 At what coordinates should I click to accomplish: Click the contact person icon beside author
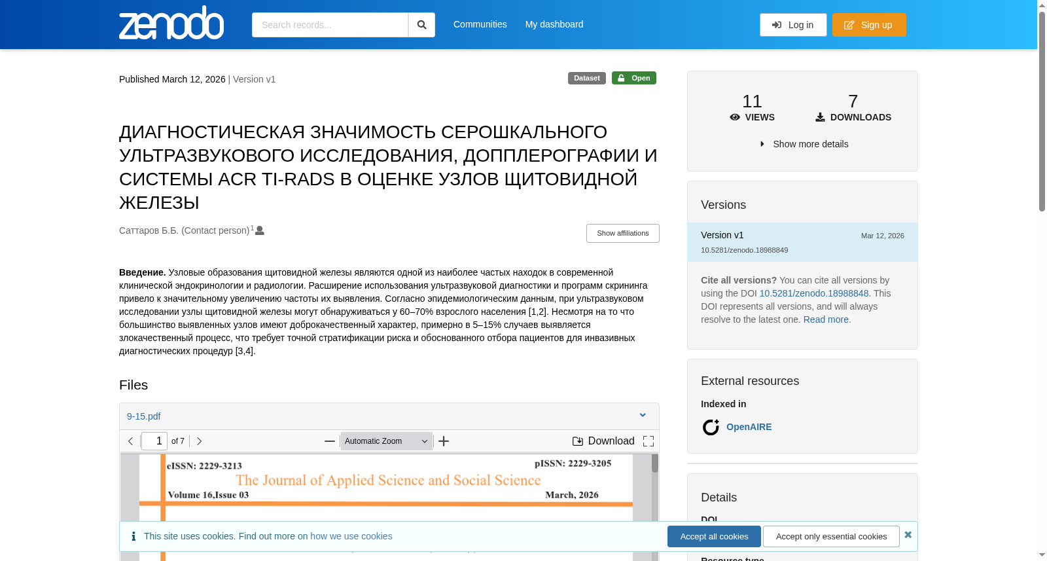point(260,230)
